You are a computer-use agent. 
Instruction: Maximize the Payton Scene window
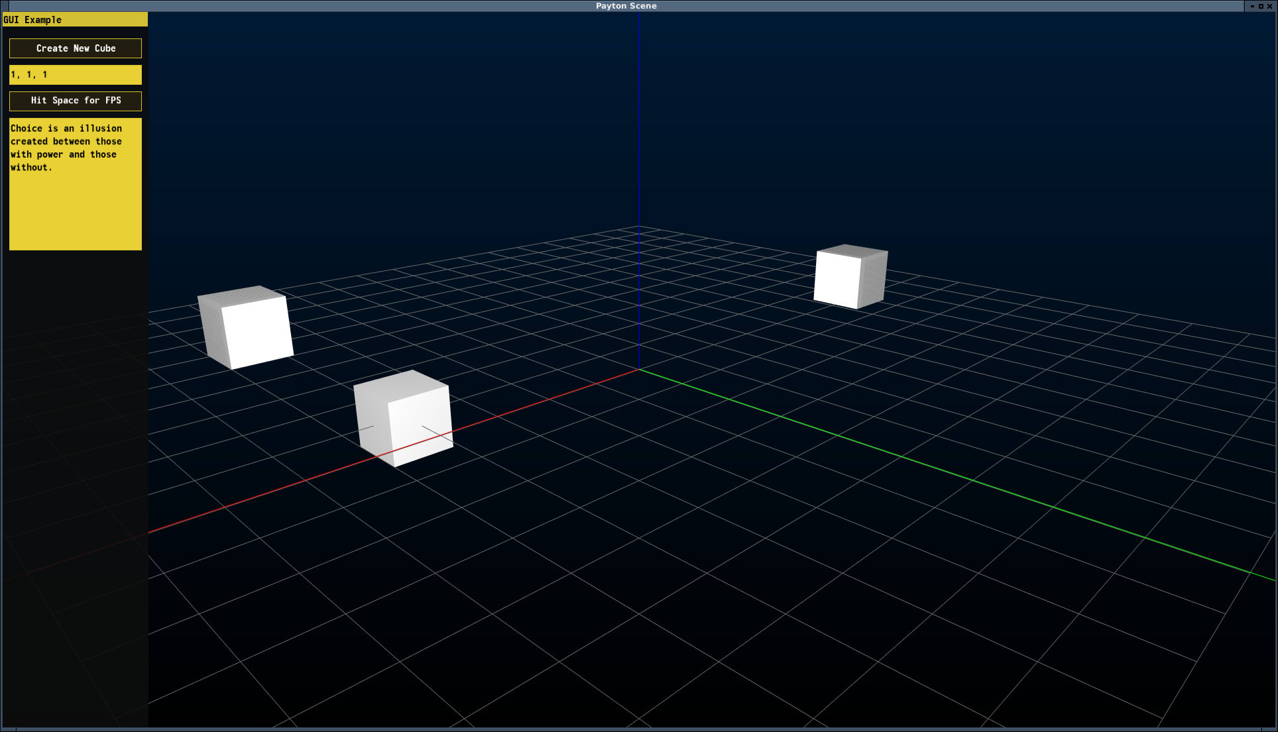pos(1261,6)
